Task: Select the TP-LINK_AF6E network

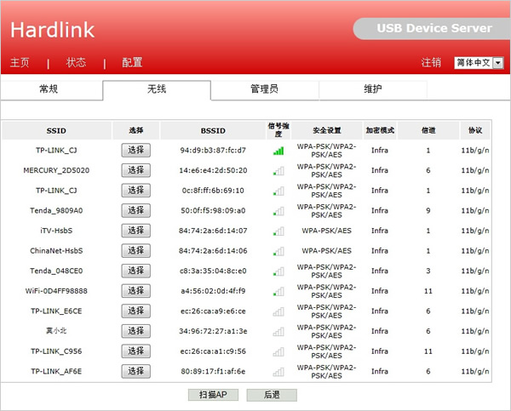Action: coord(136,371)
